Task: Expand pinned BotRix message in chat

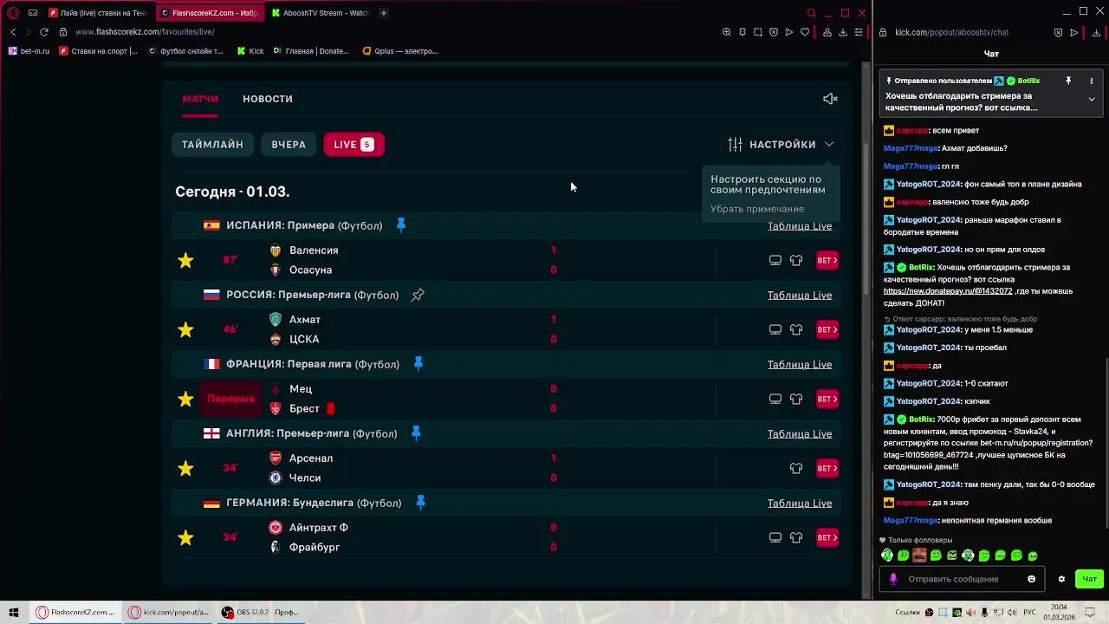Action: tap(1092, 99)
